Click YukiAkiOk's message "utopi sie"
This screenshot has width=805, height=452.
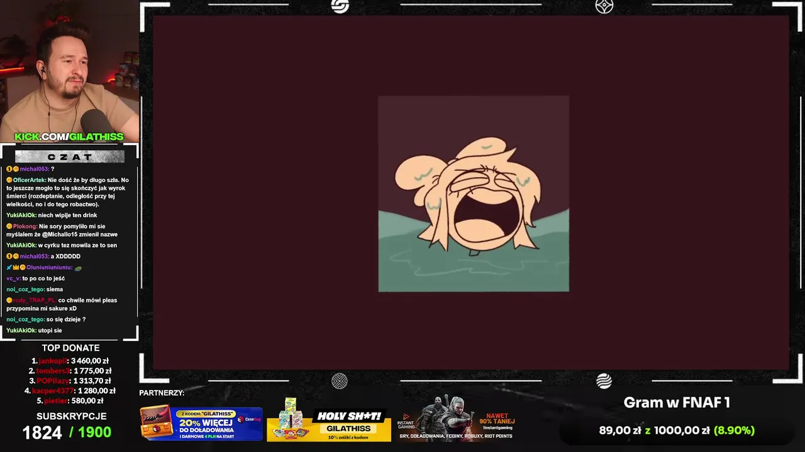click(x=50, y=330)
